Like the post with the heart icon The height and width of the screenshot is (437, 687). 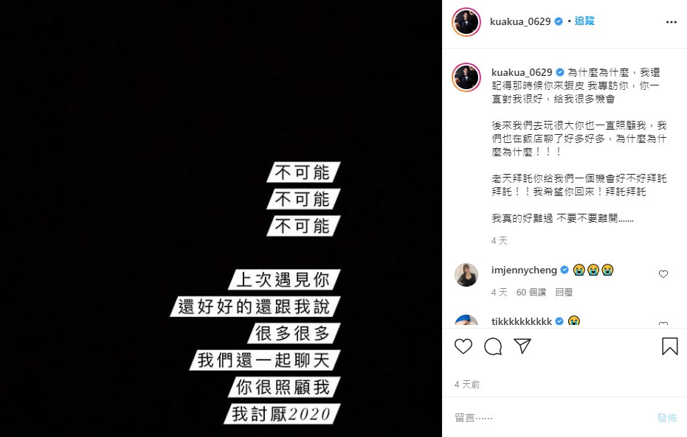pos(463,346)
